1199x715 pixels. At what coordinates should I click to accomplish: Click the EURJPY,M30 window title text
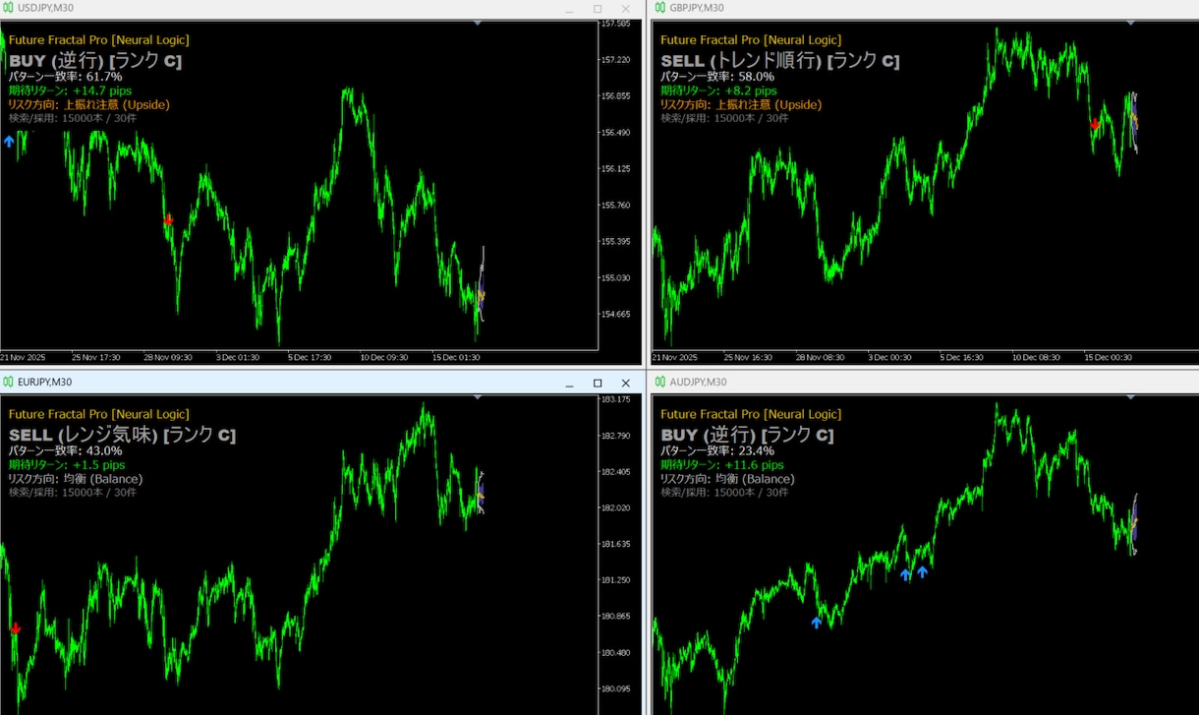click(x=44, y=382)
